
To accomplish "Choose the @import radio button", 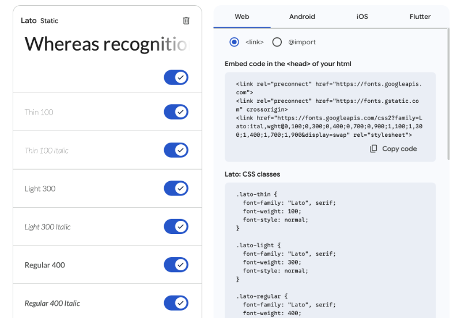I will coord(277,42).
